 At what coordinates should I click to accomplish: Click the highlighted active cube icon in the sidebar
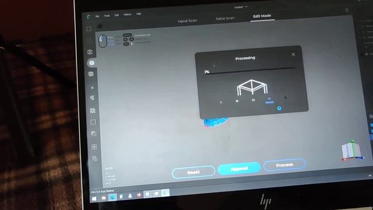(92, 63)
